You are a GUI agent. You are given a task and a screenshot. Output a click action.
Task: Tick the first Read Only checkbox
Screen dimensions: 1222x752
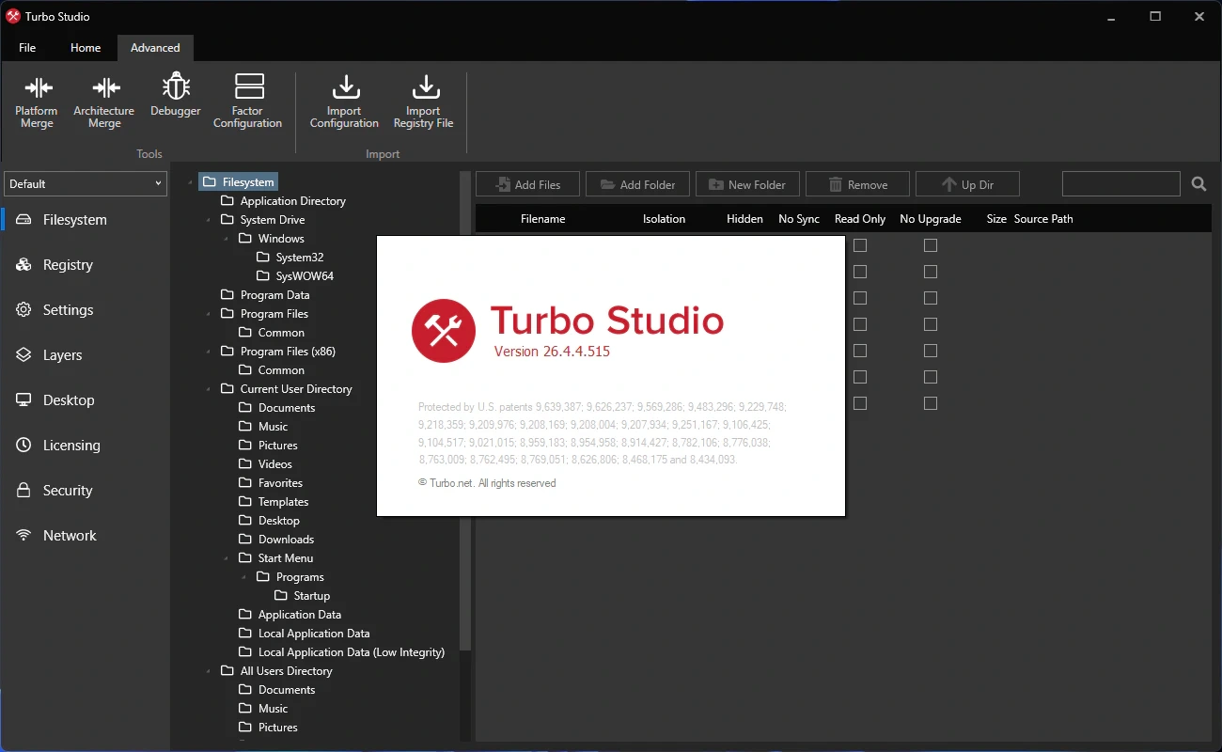pyautogui.click(x=860, y=245)
